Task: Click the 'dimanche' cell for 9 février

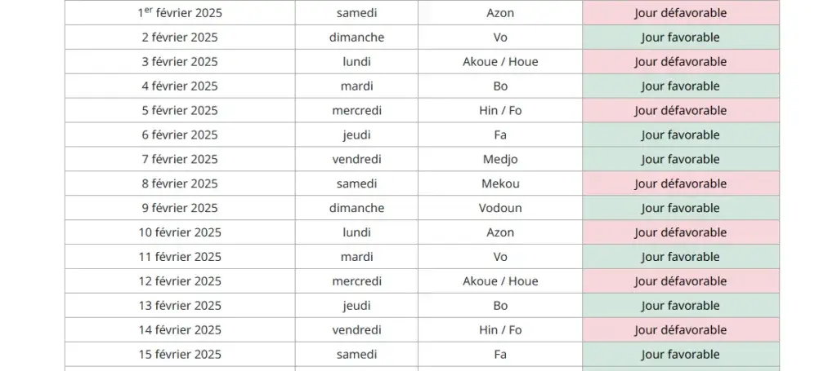Action: pyautogui.click(x=356, y=209)
